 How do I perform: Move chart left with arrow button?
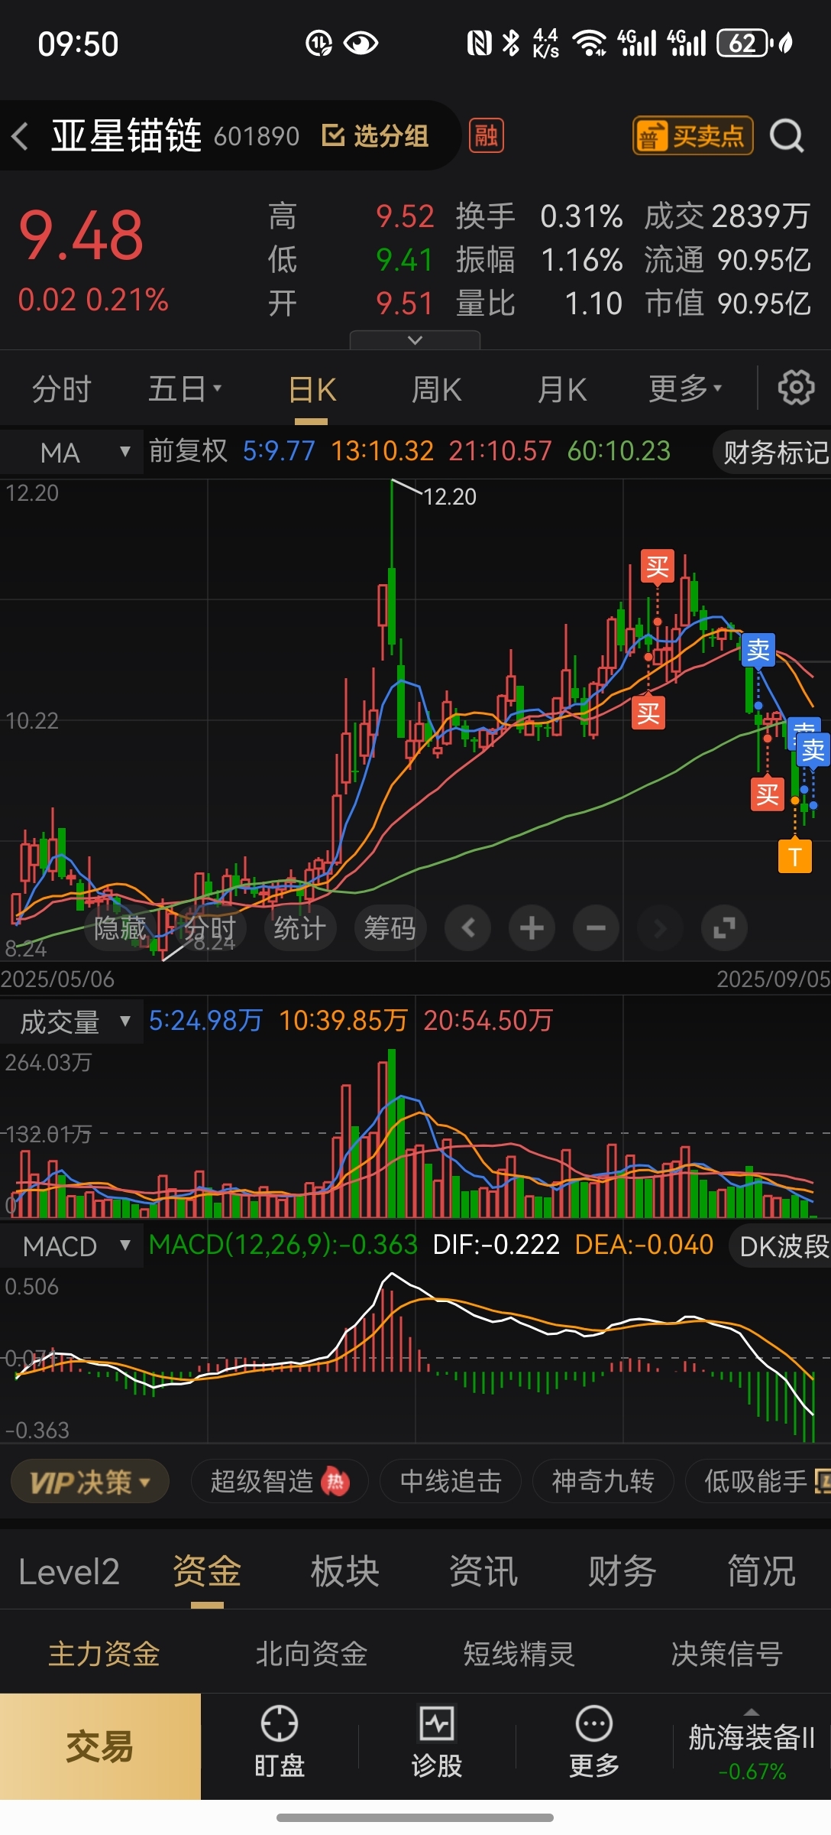(468, 928)
